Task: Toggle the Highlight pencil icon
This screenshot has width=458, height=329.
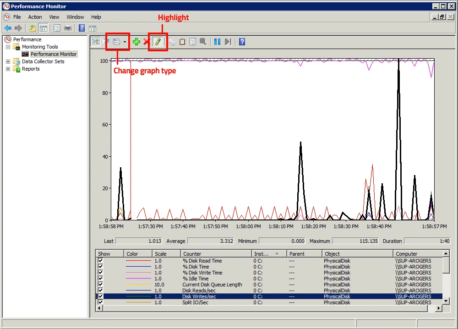Action: coord(158,42)
